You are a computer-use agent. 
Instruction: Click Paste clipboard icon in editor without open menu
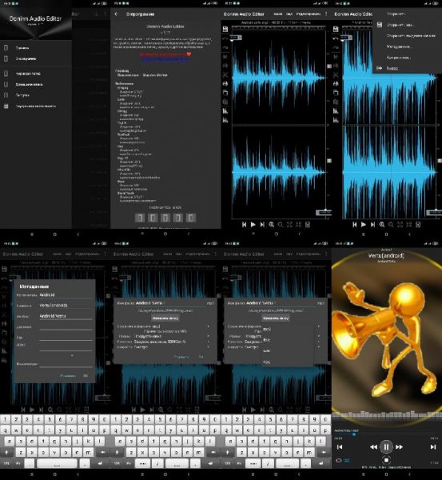click(225, 102)
